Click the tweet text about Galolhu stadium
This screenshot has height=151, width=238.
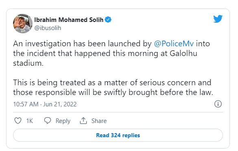tap(111, 53)
